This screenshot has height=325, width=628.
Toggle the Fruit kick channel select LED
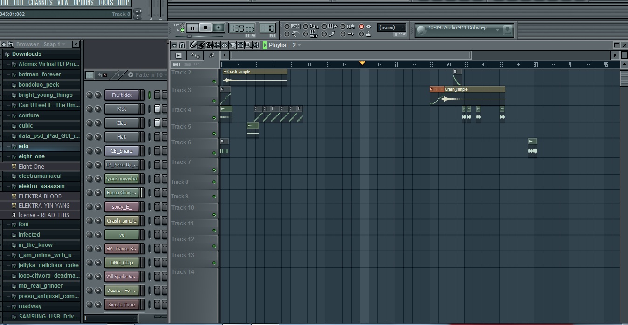pos(150,95)
